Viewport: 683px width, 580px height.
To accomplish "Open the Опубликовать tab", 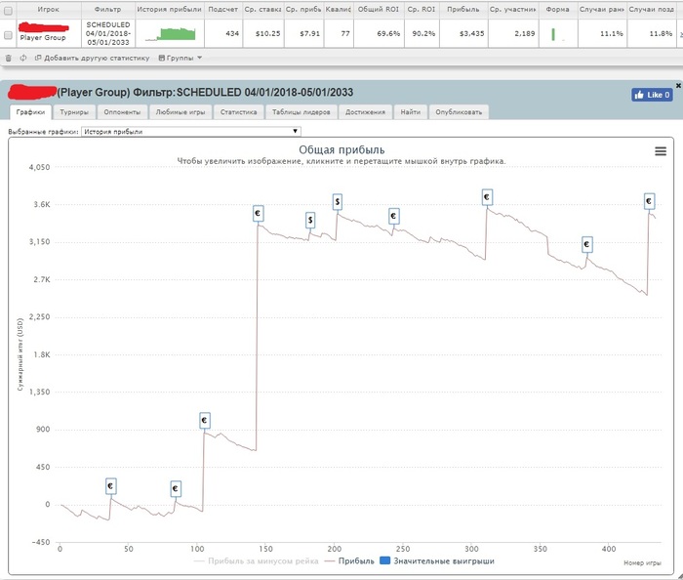I will tap(459, 112).
